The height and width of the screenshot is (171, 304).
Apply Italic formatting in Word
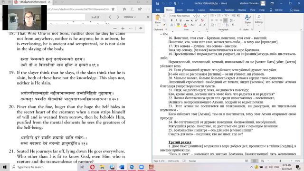pyautogui.click(x=176, y=20)
